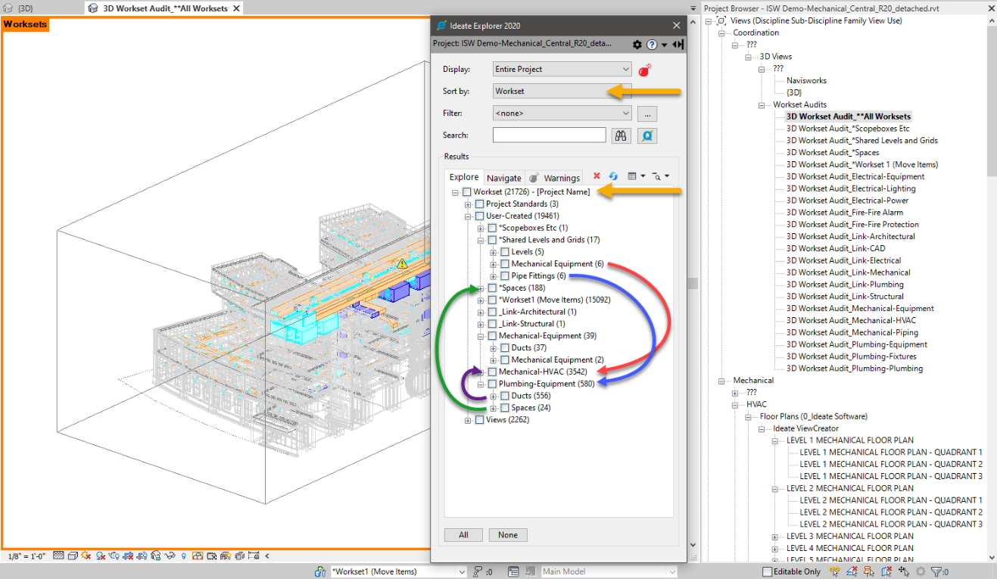Click the Reveal Hidden Elements bulb icon
Image resolution: width=997 pixels, height=579 pixels.
184,556
